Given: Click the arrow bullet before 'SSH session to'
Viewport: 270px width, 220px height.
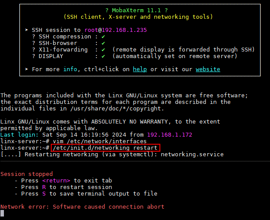Looking at the screenshot, I should [x=27, y=30].
